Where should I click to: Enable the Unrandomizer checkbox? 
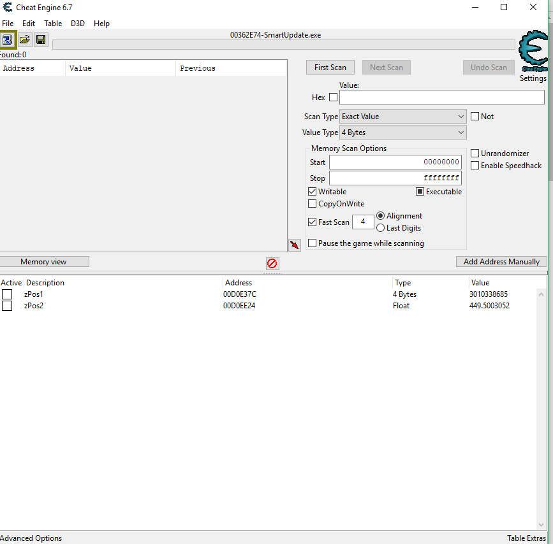pyautogui.click(x=475, y=154)
